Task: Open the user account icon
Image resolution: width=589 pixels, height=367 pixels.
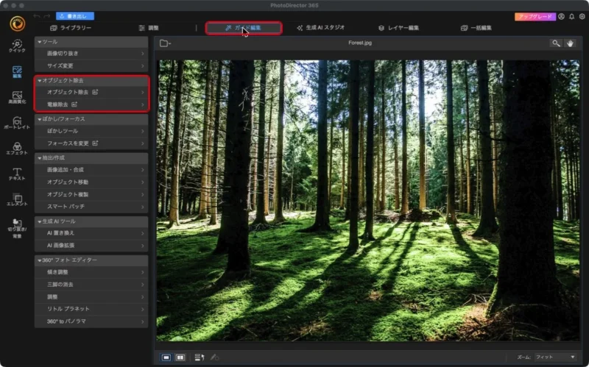Action: 561,16
